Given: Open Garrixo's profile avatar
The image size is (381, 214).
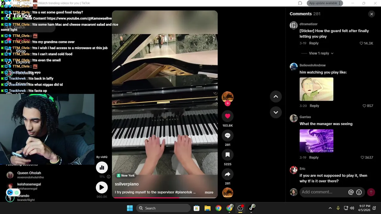Looking at the screenshot, I should pyautogui.click(x=293, y=118).
